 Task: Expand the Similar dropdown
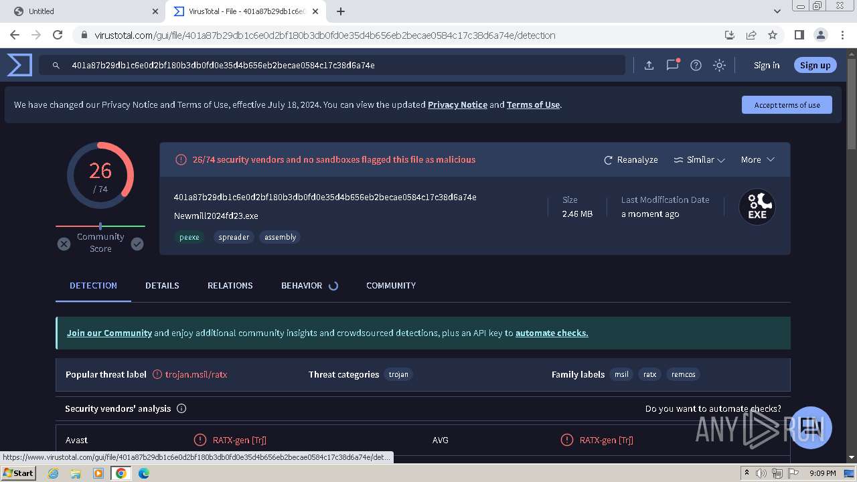[699, 160]
